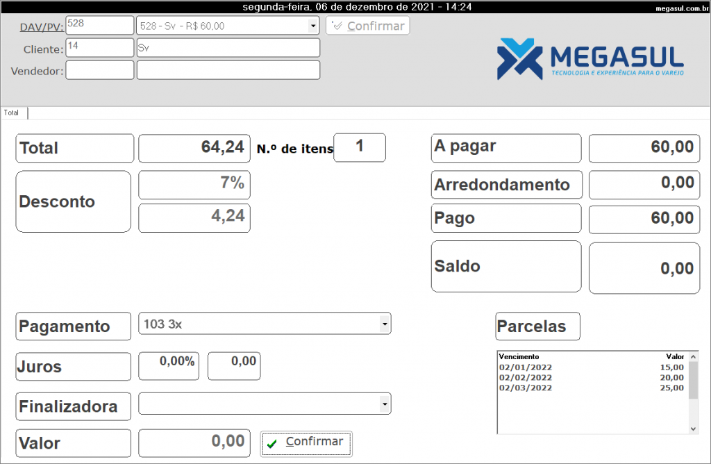
Task: Click the DAV/PV underlined label
Action: pos(42,26)
